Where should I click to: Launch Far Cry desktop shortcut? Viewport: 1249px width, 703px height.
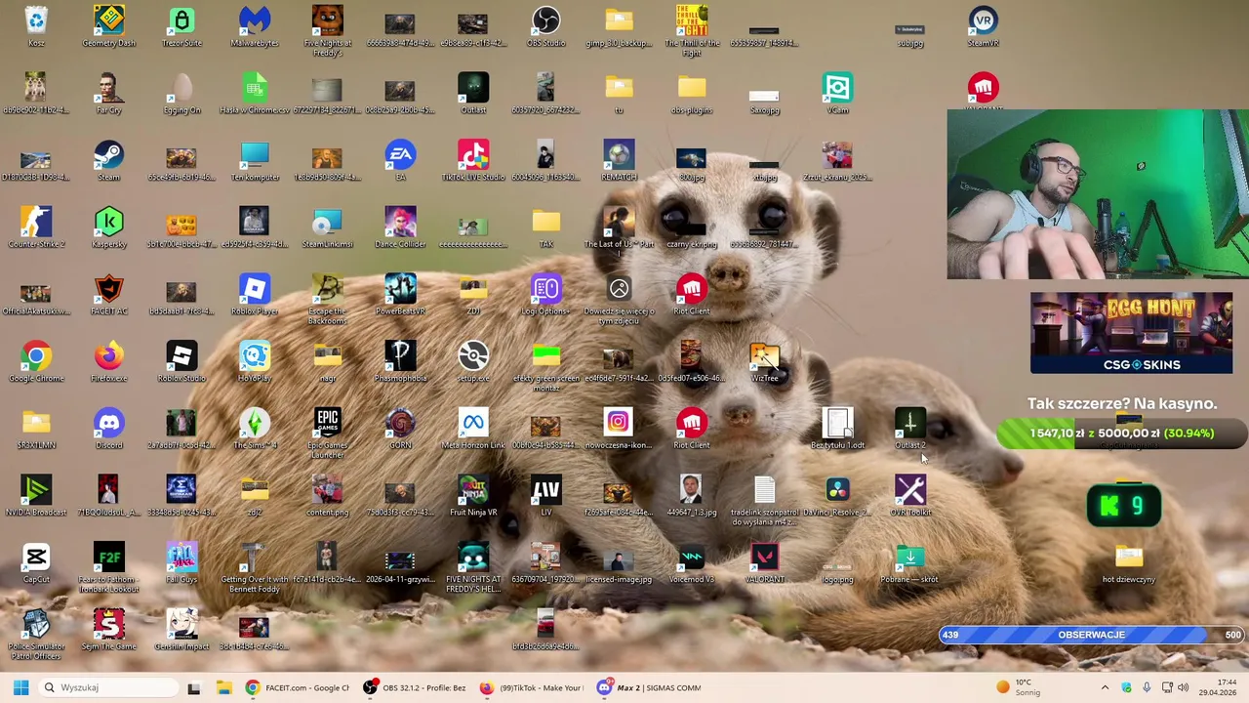coord(108,90)
